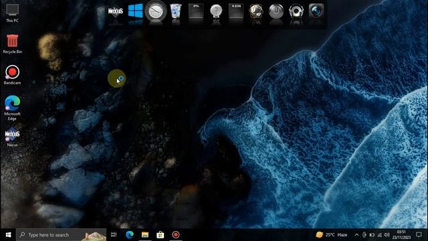Click the Type here to search box
This screenshot has height=241, width=428.
coord(61,235)
